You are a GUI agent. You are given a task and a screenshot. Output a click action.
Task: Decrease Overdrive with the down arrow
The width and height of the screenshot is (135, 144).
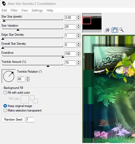pyautogui.click(x=78, y=55)
